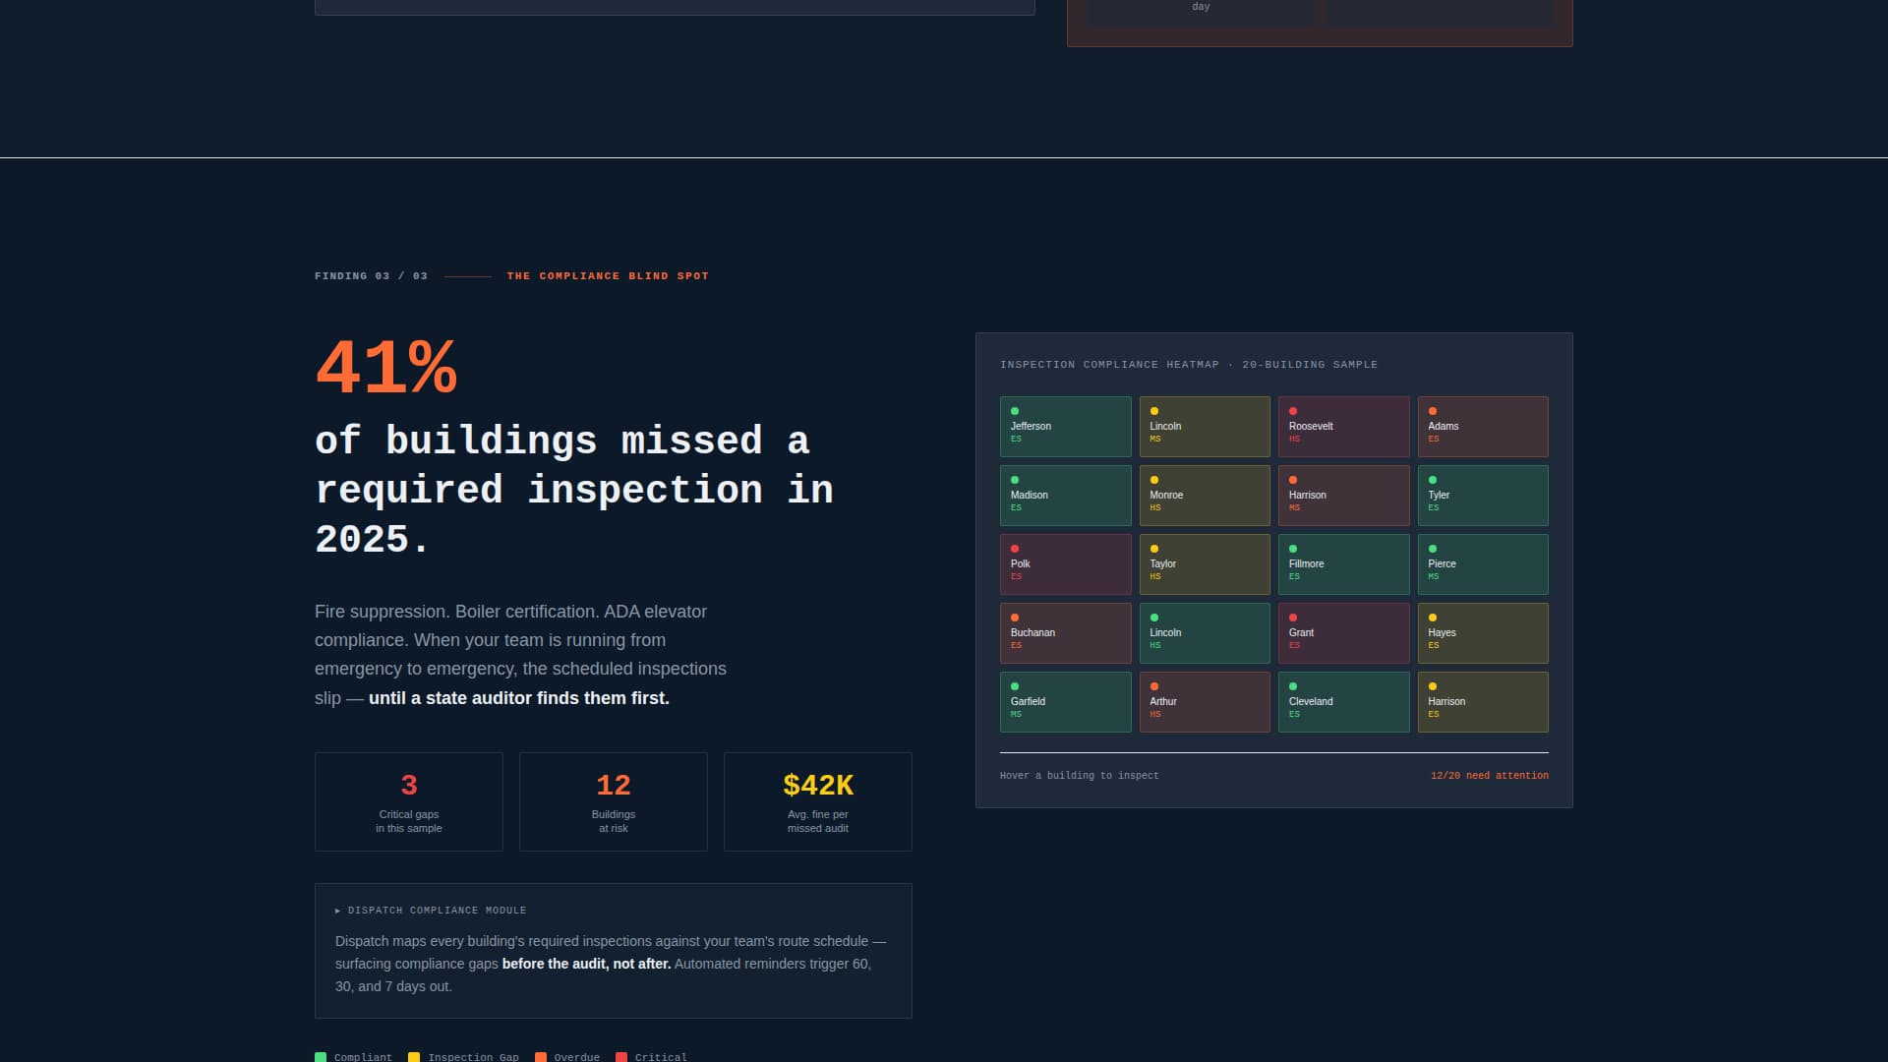Select the Cleveland ES building tile
The width and height of the screenshot is (1888, 1062).
(x=1343, y=702)
